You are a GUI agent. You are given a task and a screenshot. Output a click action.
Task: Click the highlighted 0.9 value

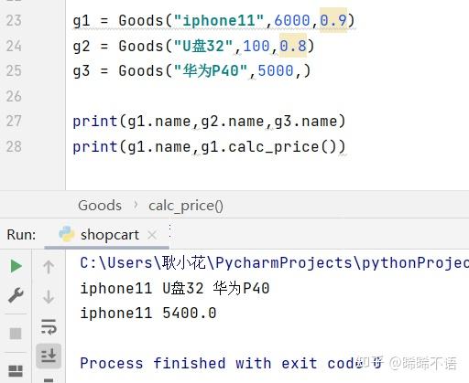[333, 20]
